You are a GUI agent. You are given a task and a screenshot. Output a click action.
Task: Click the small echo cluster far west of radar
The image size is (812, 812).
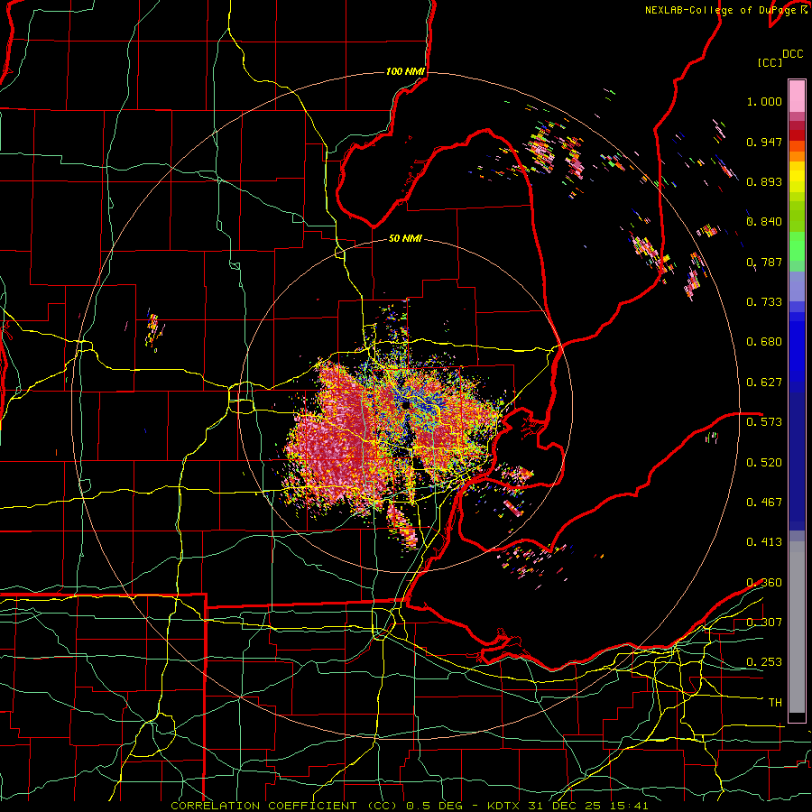[x=153, y=328]
